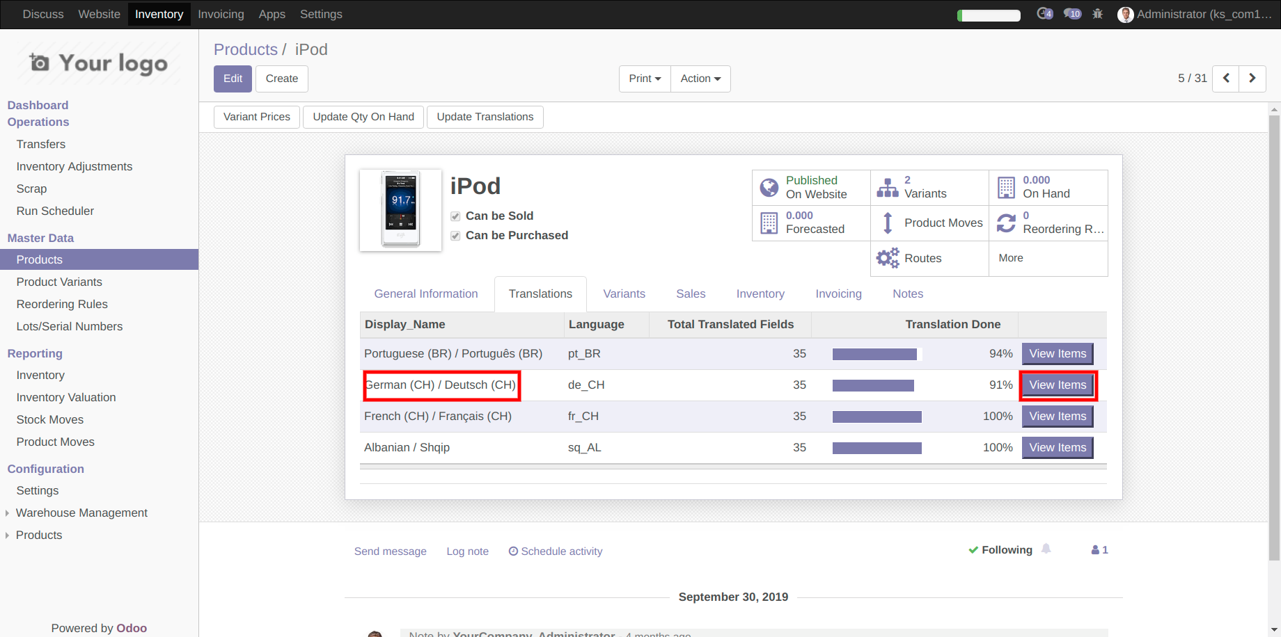The width and height of the screenshot is (1281, 637).
Task: Click Portuguese 94% progress bar
Action: [877, 355]
